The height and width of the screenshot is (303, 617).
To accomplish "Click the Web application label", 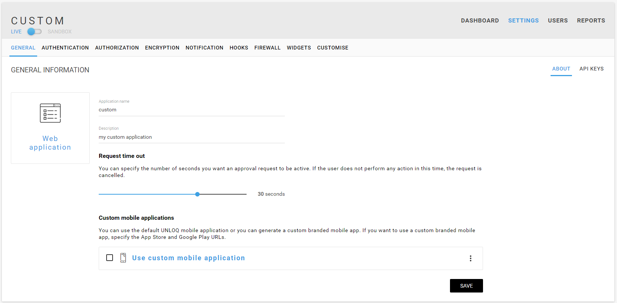I will (x=50, y=143).
